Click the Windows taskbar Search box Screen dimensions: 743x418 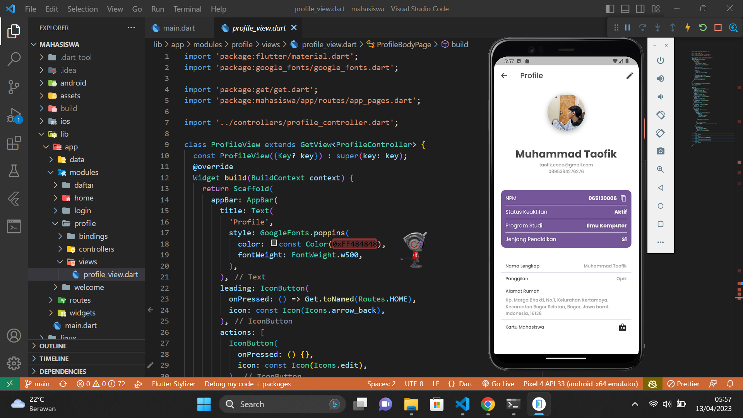click(x=282, y=404)
